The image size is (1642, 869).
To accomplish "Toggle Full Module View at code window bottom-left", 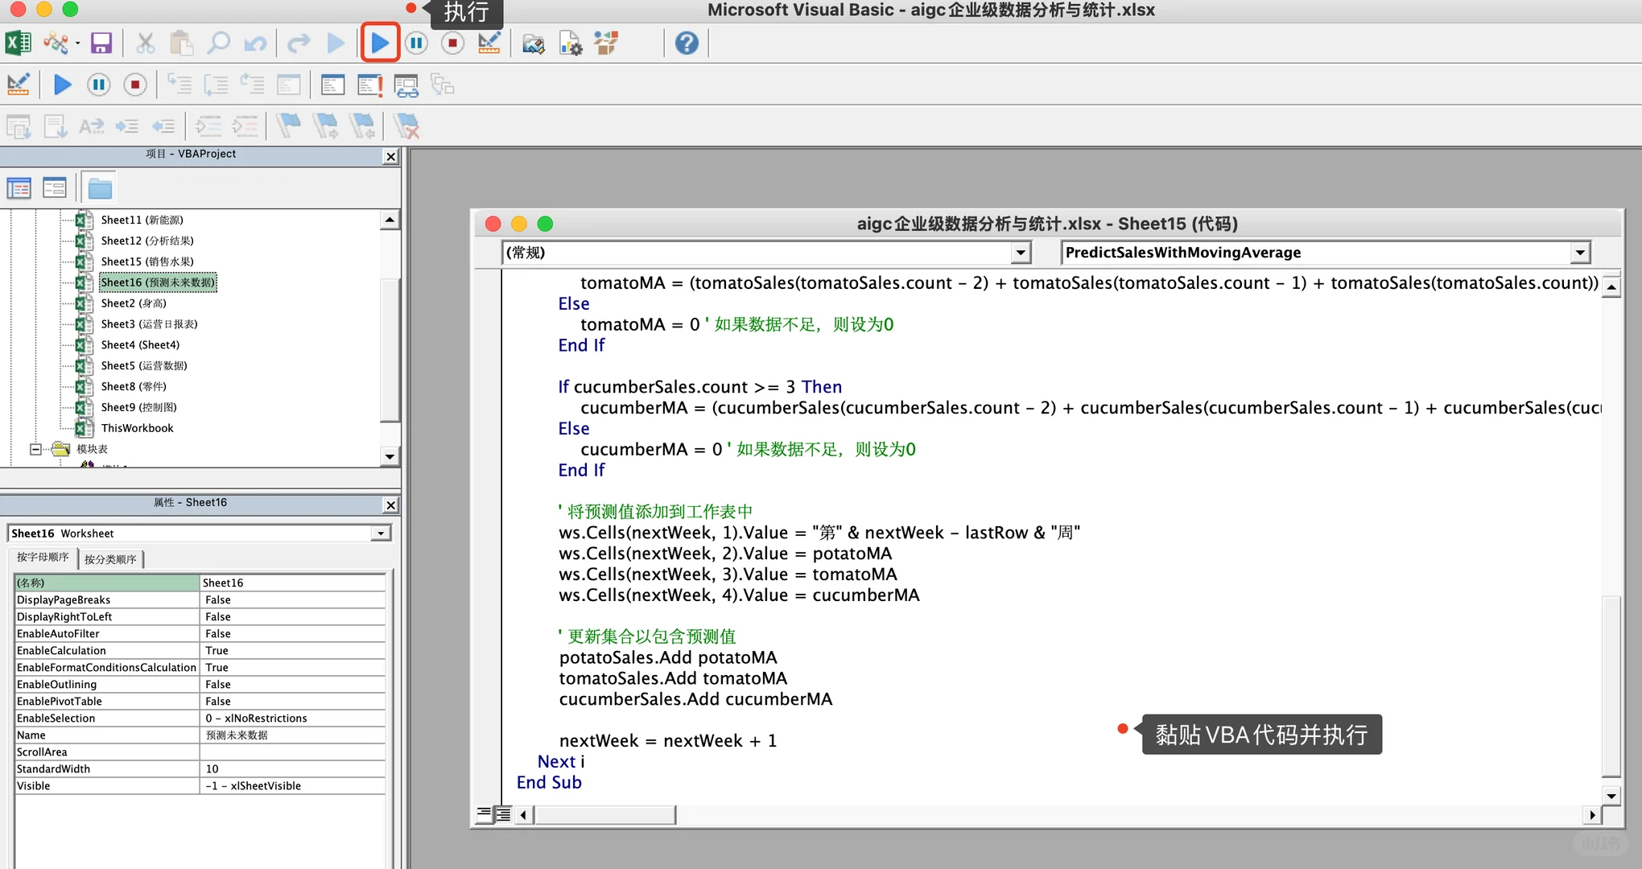I will [502, 814].
